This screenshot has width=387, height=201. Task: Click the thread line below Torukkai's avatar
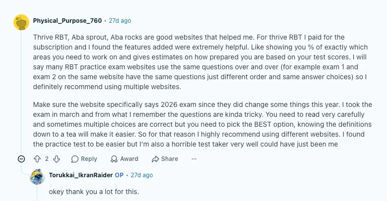[x=37, y=193]
